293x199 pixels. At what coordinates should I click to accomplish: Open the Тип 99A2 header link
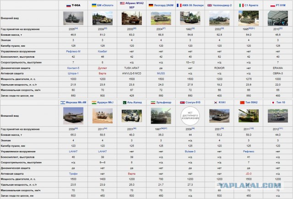(251, 102)
